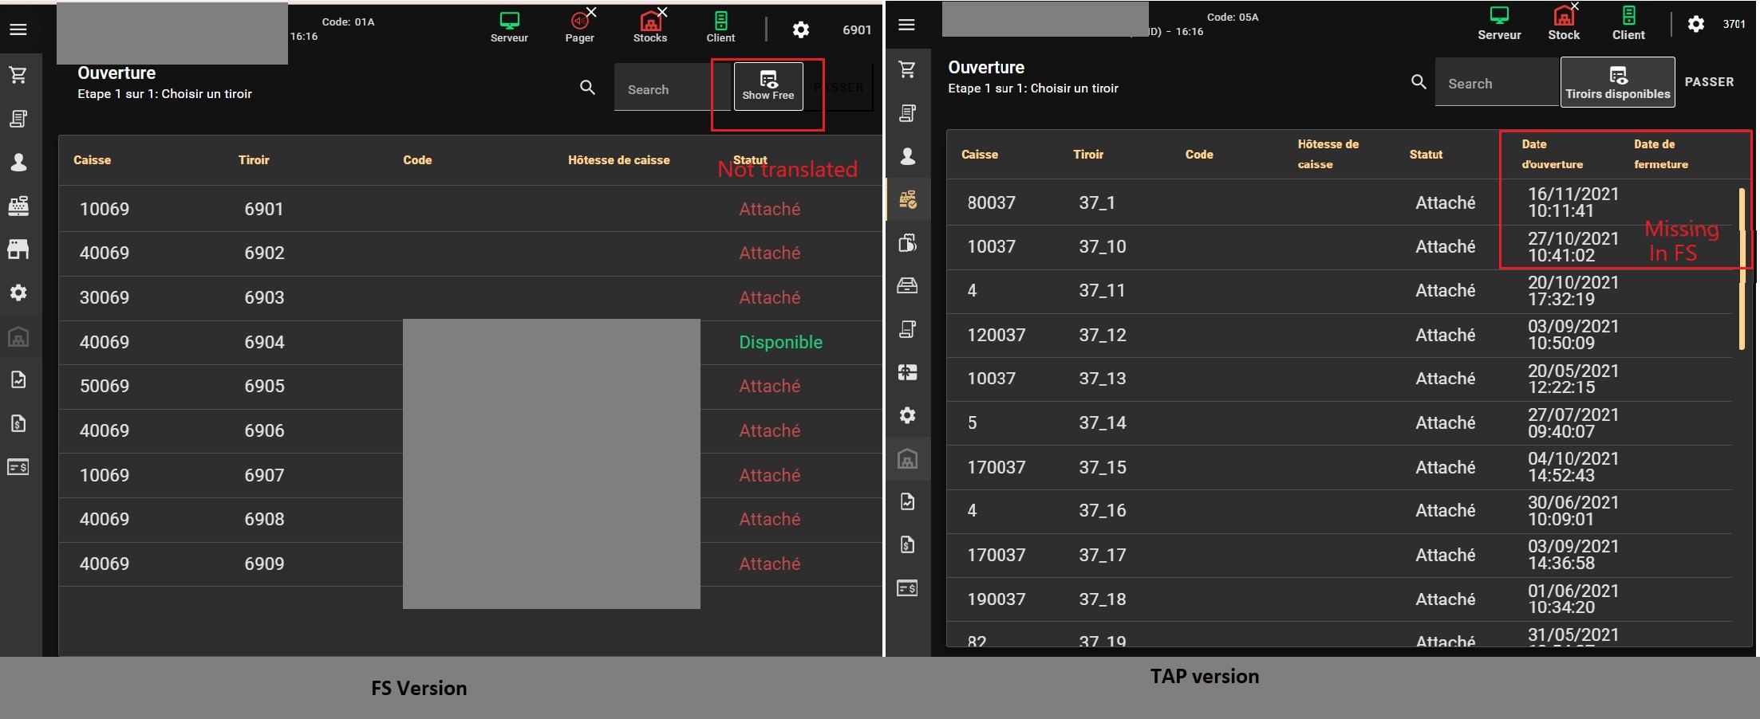Focus the Search field in FS version
Viewport: 1760px width, 719px height.
(x=673, y=87)
